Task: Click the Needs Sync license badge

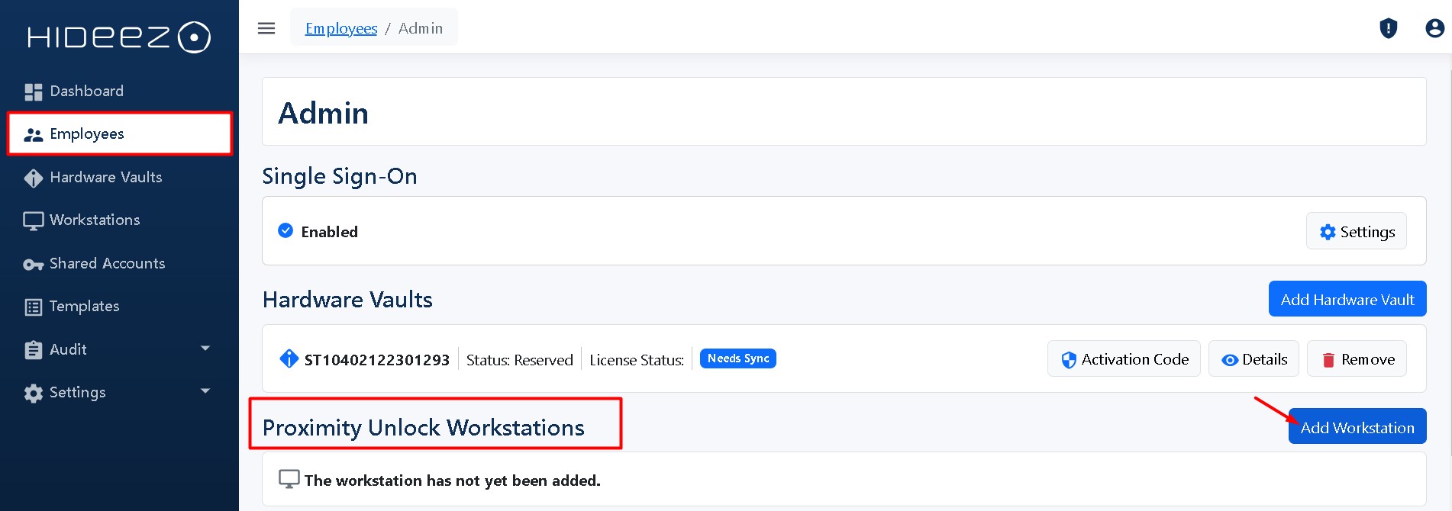Action: (x=737, y=358)
